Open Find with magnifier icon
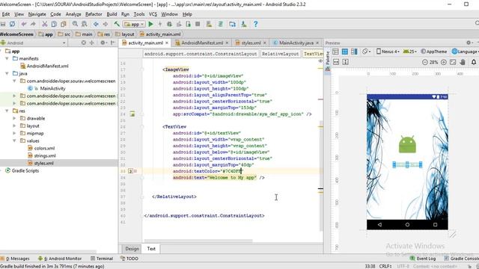This screenshot has height=269, width=479. click(x=75, y=24)
